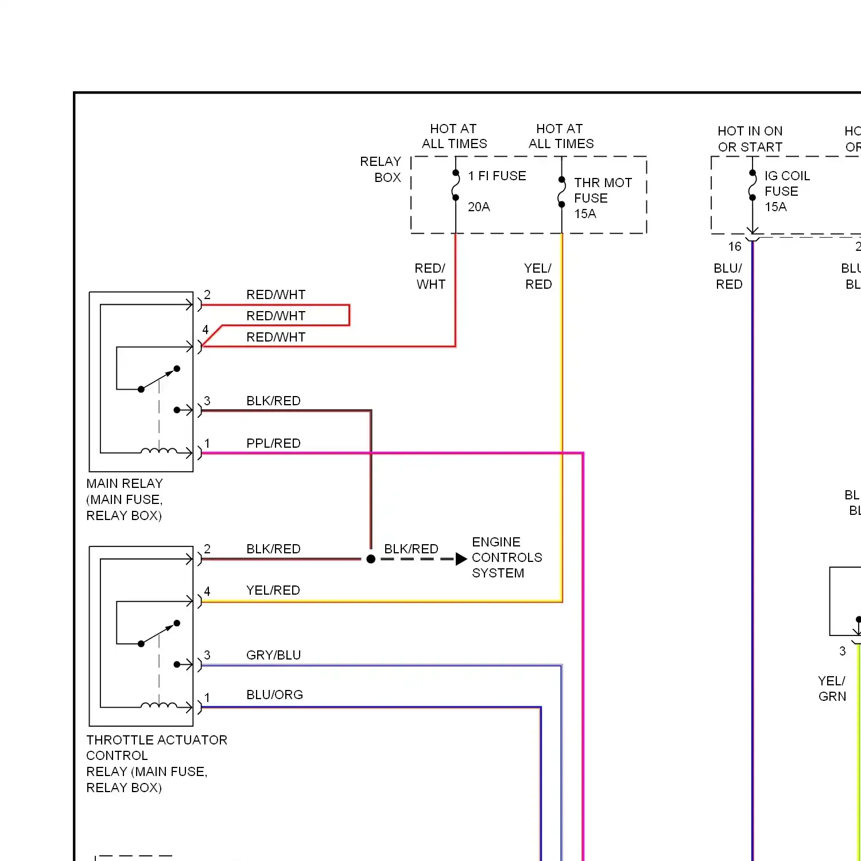The image size is (861, 861).
Task: Select the THR MOT FUSE 15A label
Action: tap(603, 198)
